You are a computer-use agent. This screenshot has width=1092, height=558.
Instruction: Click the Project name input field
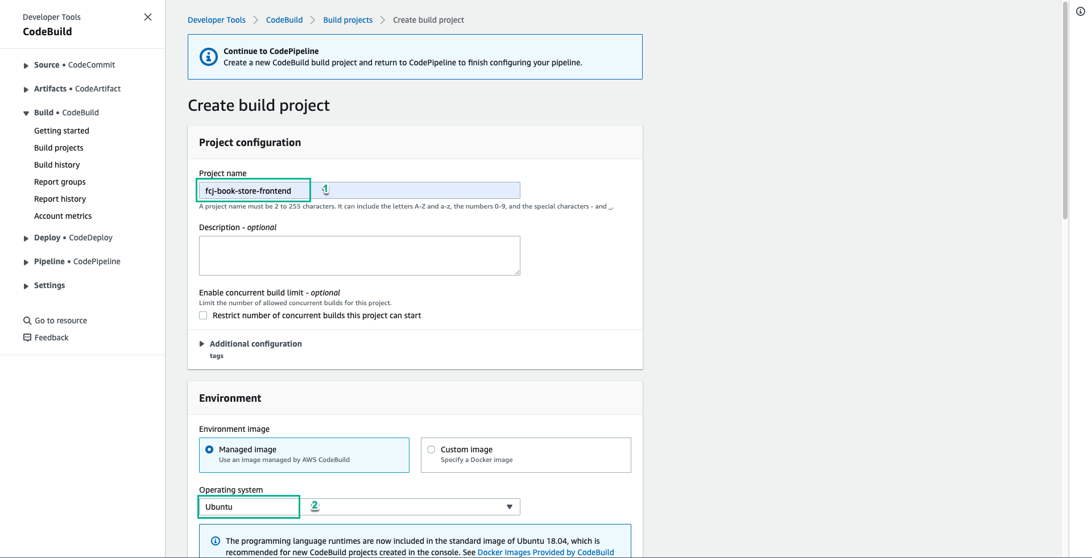pyautogui.click(x=359, y=190)
